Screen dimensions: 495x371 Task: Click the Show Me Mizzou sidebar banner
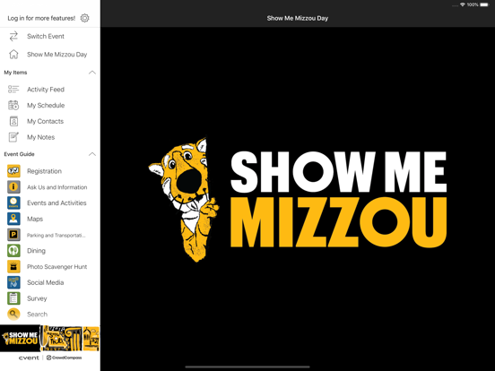50,339
